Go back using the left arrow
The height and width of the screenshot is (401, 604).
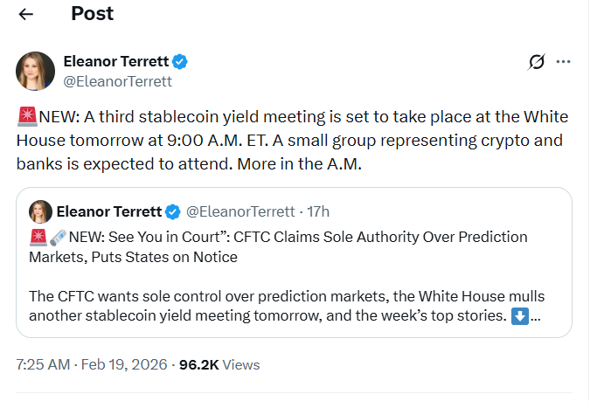coord(26,14)
